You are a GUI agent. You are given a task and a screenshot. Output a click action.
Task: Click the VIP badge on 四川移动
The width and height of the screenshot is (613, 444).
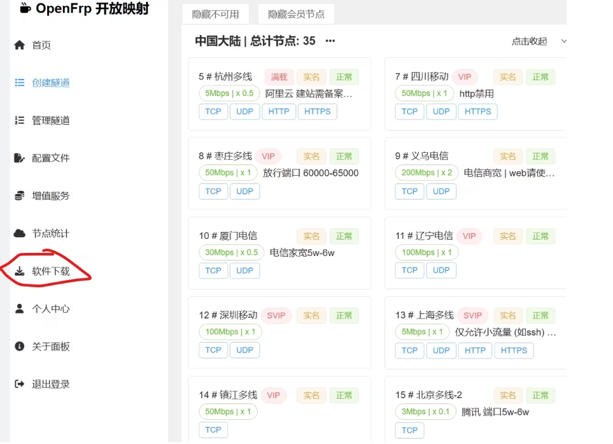coord(465,77)
